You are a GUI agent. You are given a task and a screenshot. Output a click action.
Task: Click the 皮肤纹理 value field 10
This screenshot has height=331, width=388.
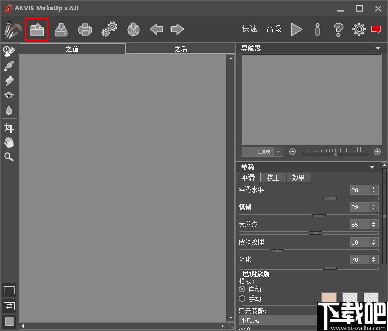tap(360, 242)
